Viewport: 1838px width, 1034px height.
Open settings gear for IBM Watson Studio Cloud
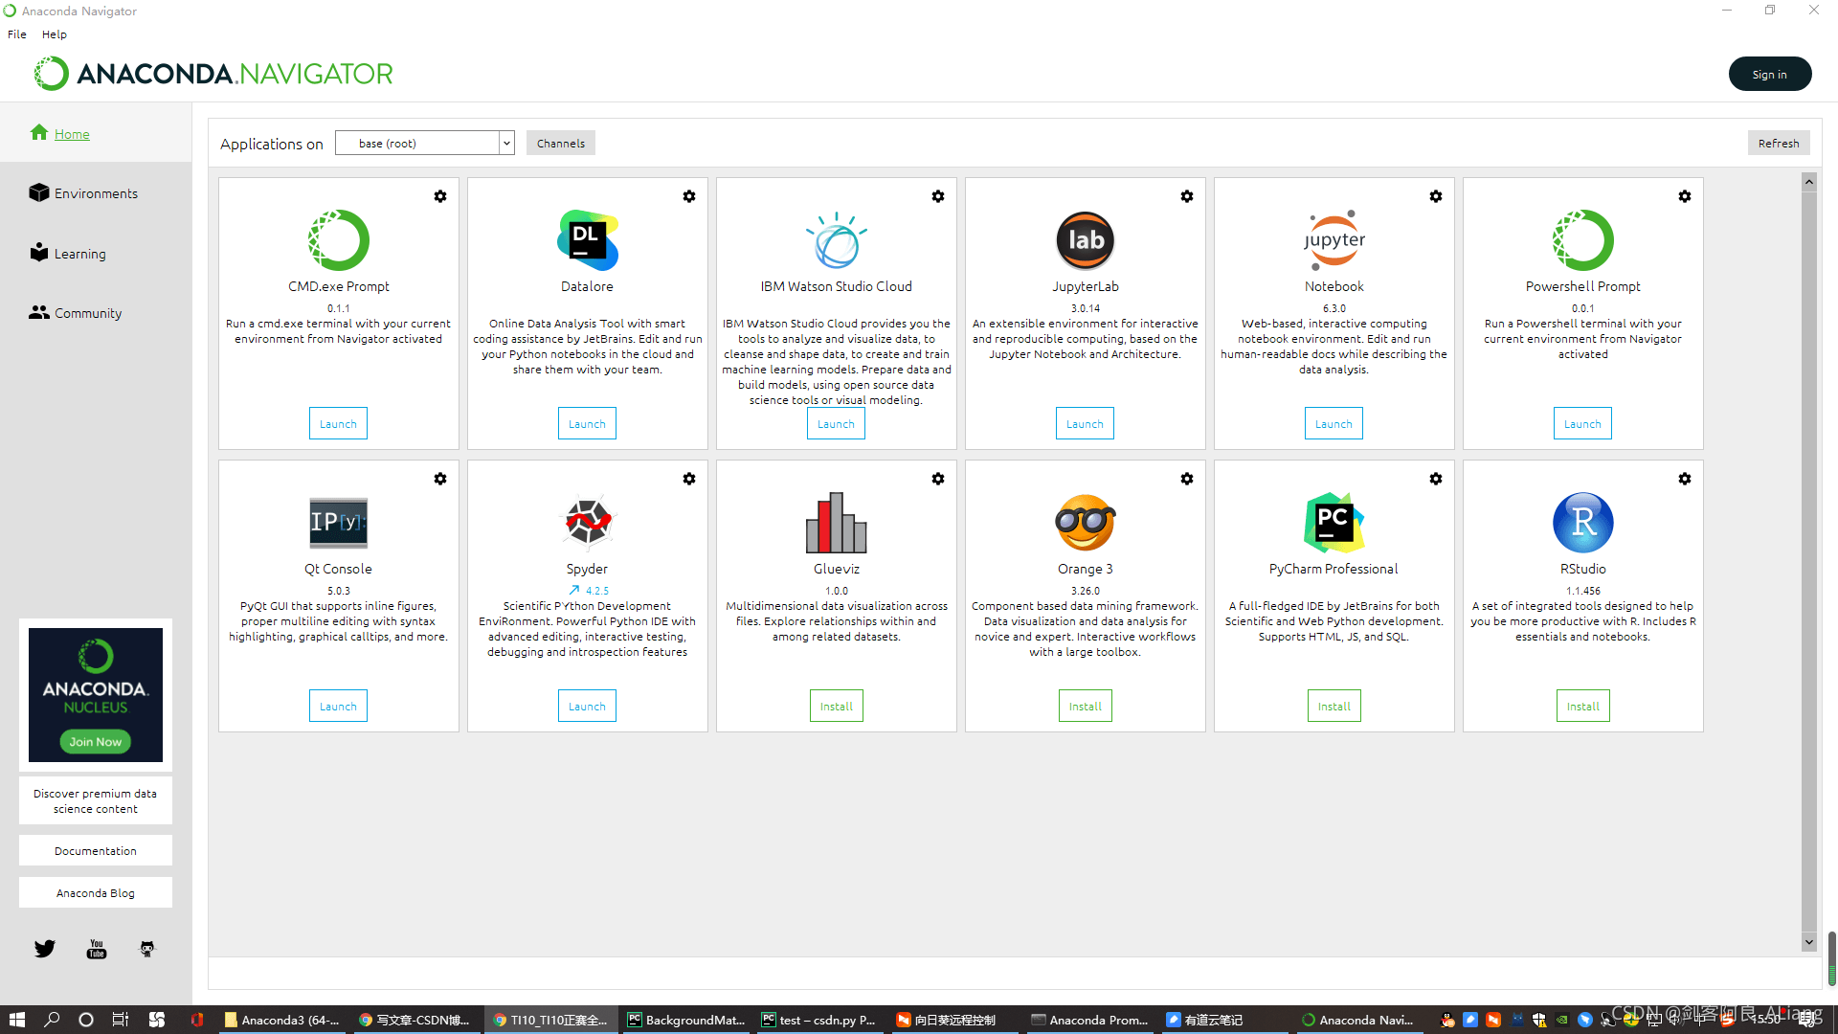[938, 196]
